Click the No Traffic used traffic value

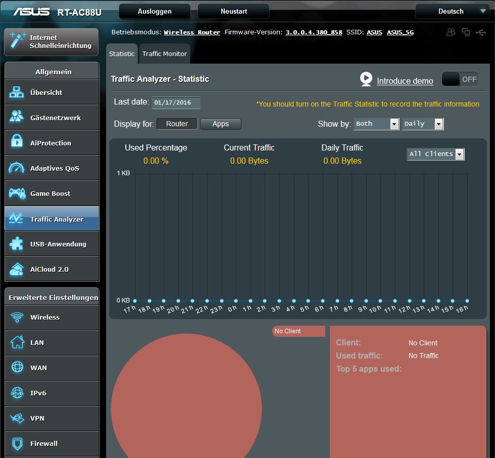[x=423, y=355]
